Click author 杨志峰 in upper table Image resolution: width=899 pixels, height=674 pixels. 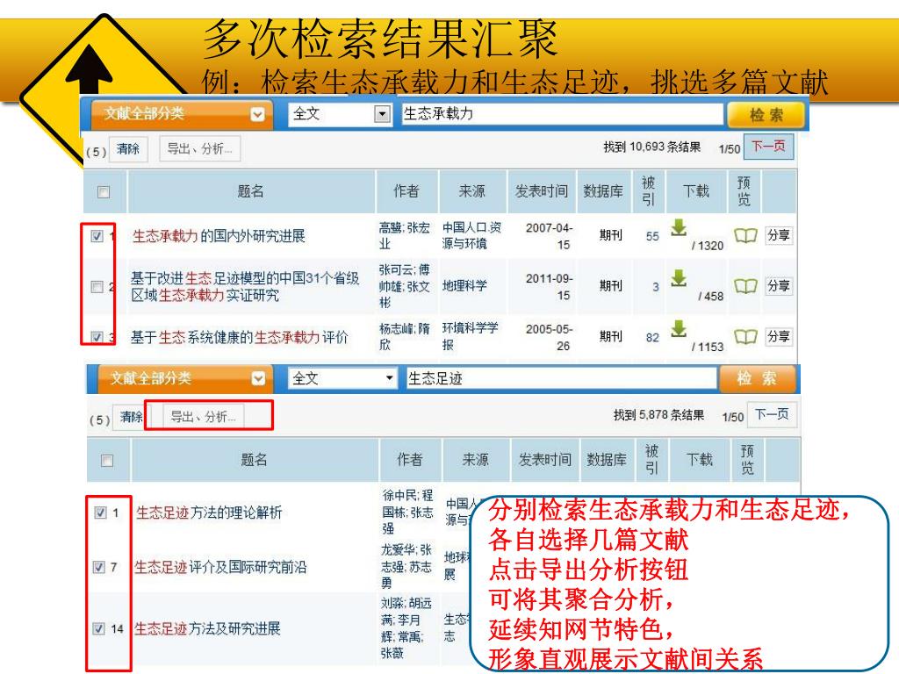tap(398, 328)
